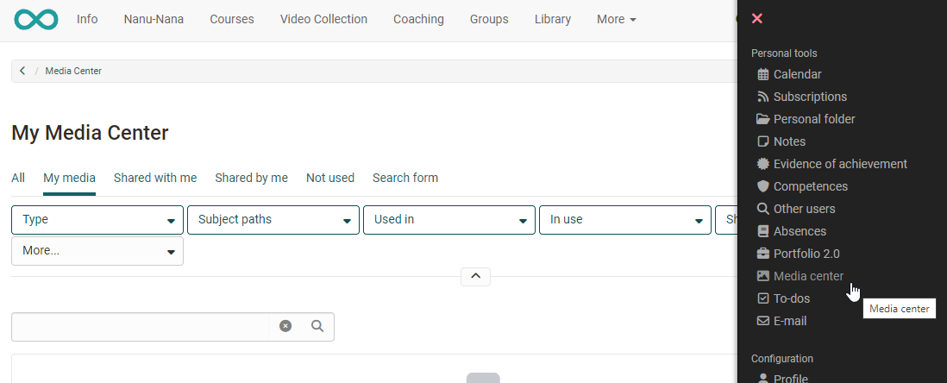Close the personal tools side panel

[757, 19]
